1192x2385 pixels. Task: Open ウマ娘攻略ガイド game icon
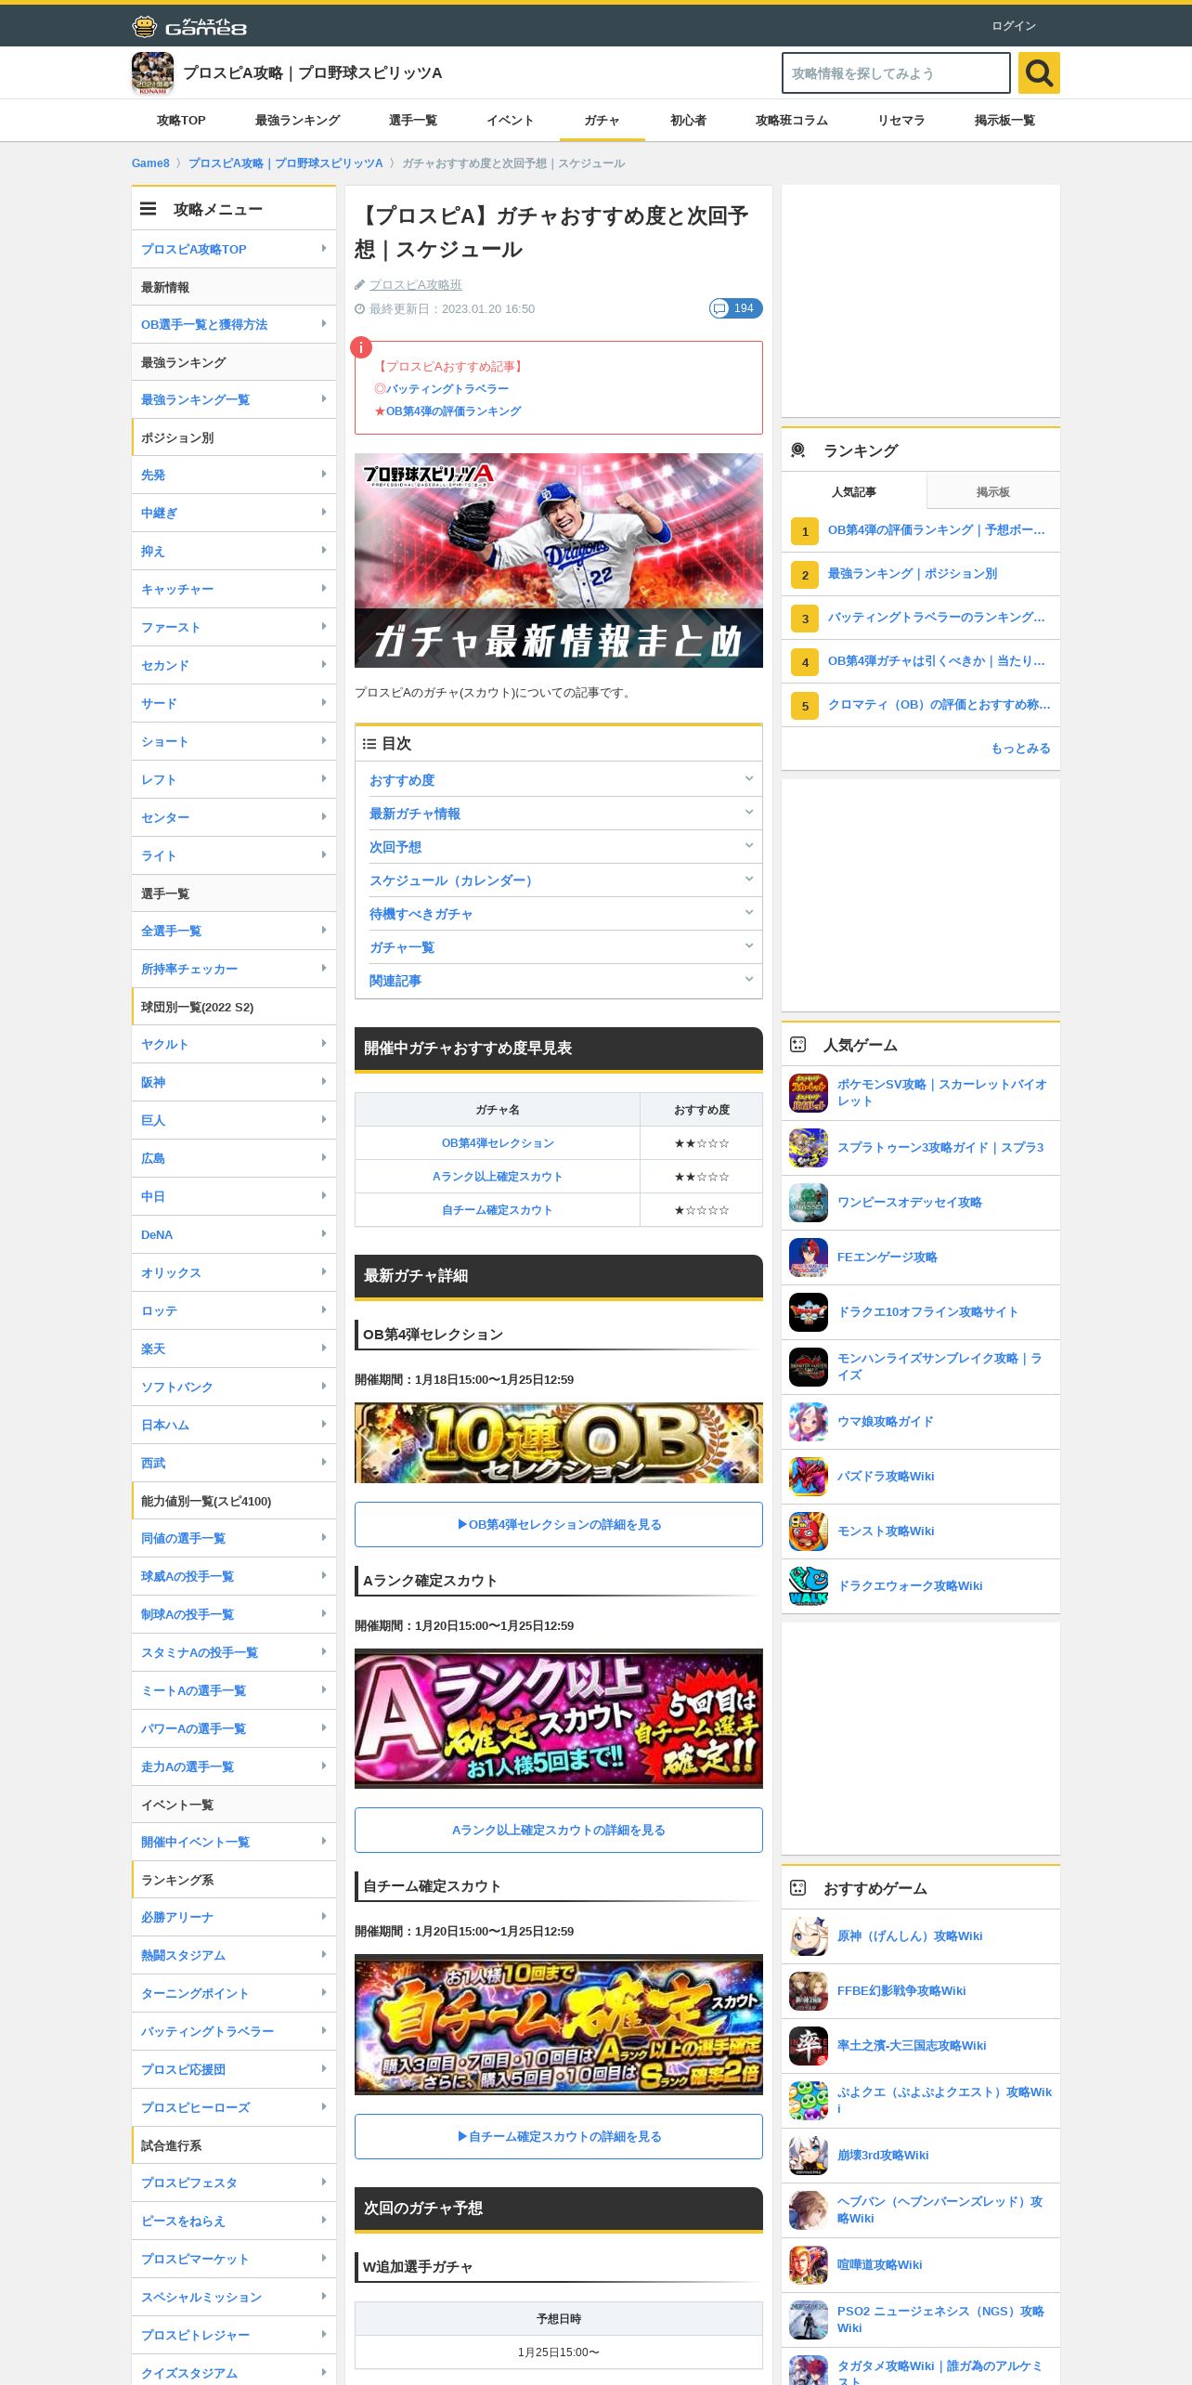(808, 1422)
